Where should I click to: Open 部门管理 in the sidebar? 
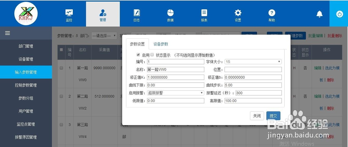[x=26, y=46]
